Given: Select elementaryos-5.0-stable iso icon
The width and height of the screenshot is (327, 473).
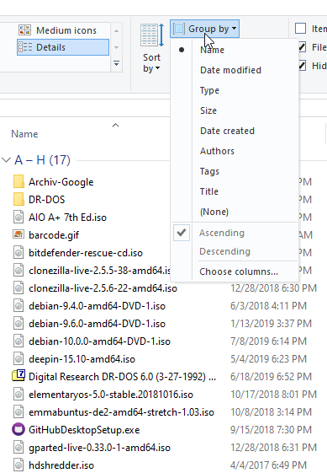Looking at the screenshot, I should pyautogui.click(x=18, y=395).
